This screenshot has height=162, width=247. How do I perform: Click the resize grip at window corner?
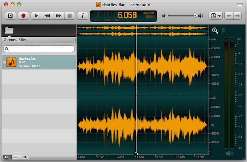pyautogui.click(x=244, y=159)
